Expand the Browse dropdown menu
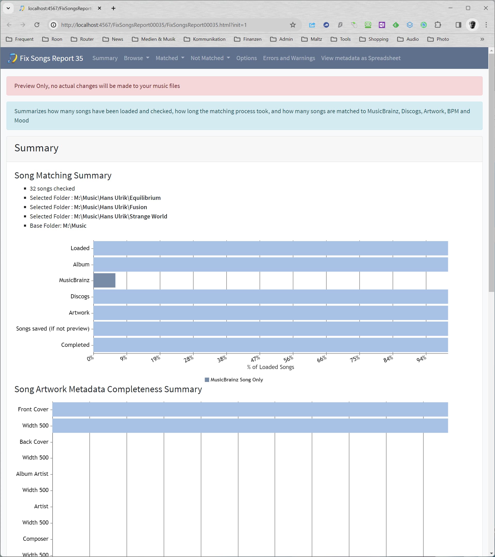Screen dimensions: 495x557 [x=136, y=58]
